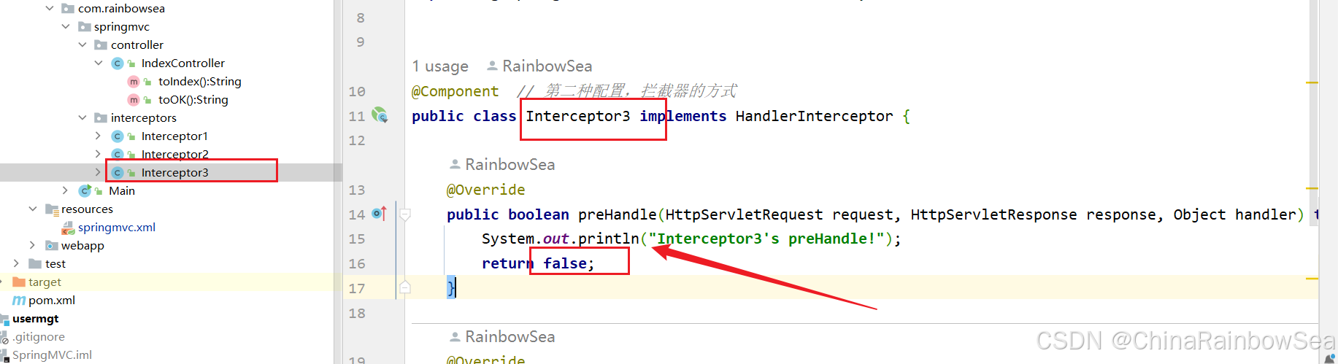The width and height of the screenshot is (1338, 364).
Task: Select Interceptor3 in project tree
Action: point(175,172)
